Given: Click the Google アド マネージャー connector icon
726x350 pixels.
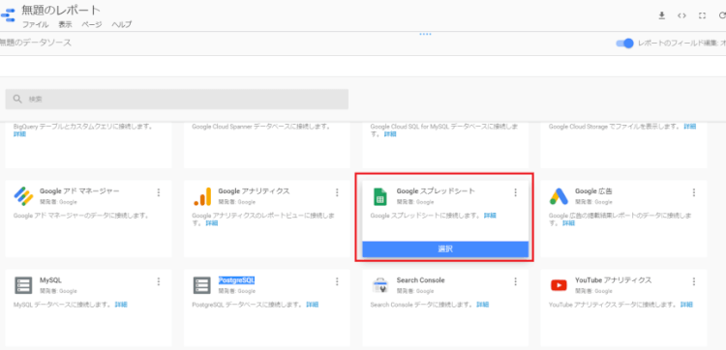Looking at the screenshot, I should tap(23, 196).
